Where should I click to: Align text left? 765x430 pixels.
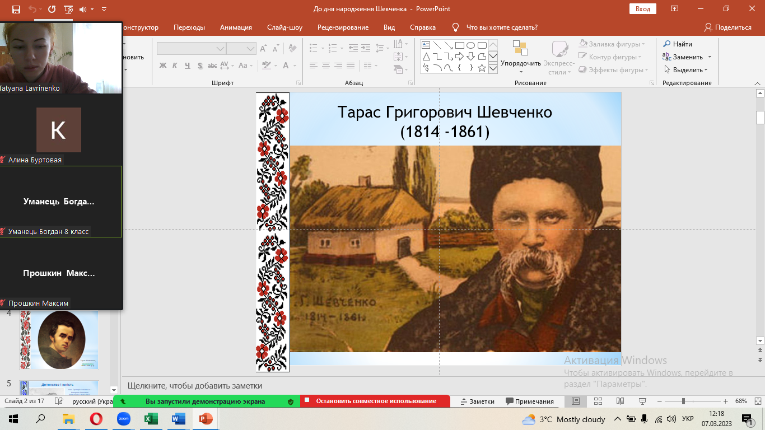314,66
